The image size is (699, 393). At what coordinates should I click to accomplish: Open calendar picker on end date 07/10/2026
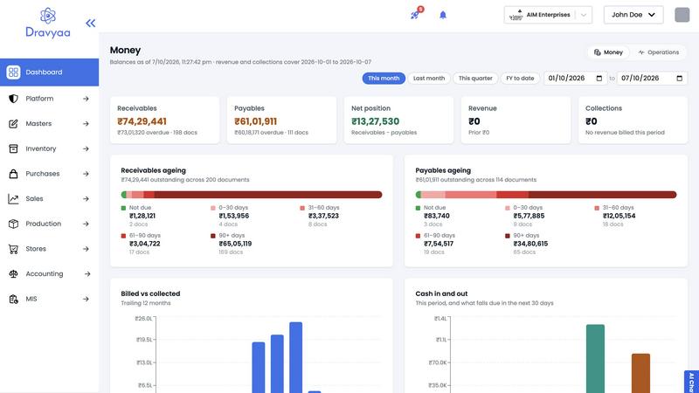680,79
